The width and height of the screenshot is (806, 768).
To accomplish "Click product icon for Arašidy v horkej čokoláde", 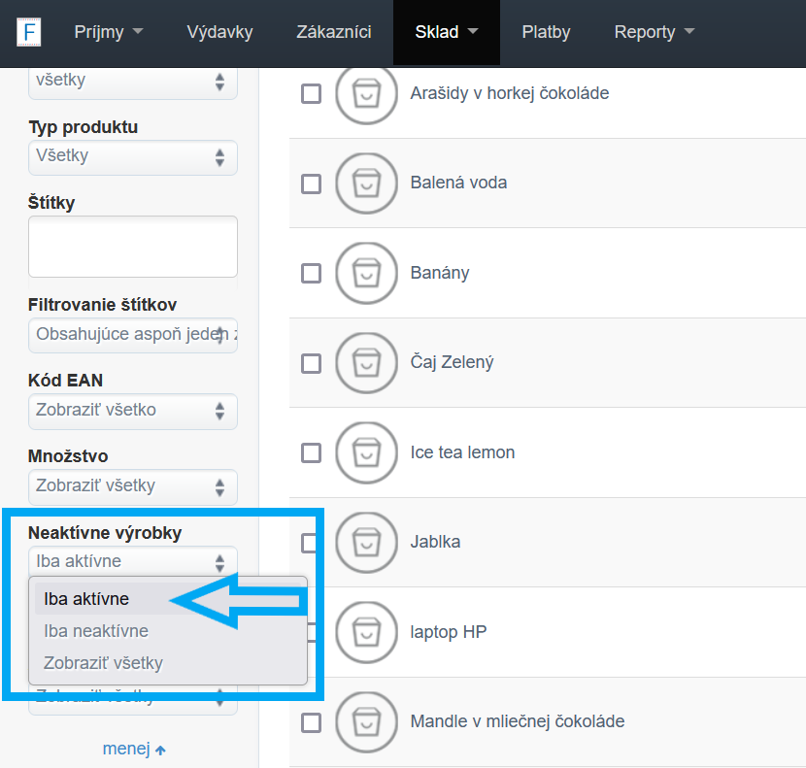I will 366,93.
